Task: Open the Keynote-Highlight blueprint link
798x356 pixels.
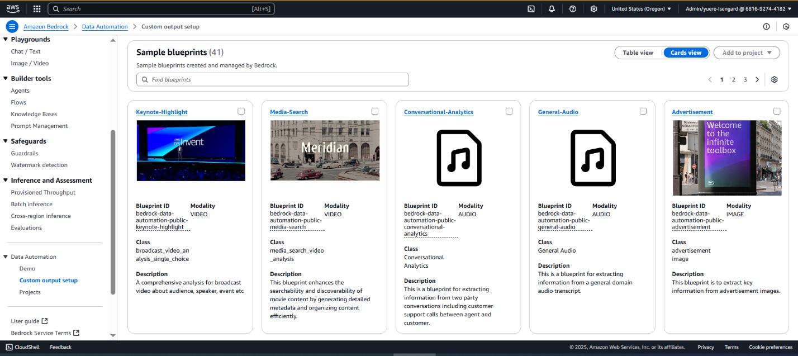Action: click(x=161, y=112)
